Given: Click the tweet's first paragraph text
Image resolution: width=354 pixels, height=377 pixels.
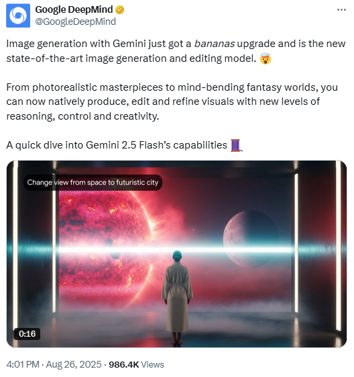Looking at the screenshot, I should coord(176,51).
